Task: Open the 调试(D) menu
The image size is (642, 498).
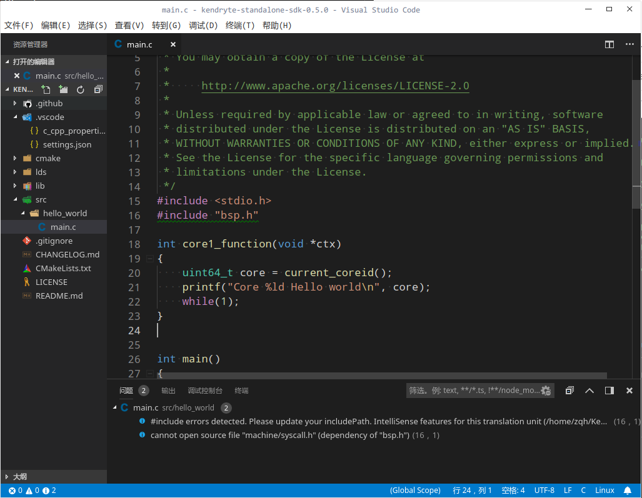Action: point(203,26)
